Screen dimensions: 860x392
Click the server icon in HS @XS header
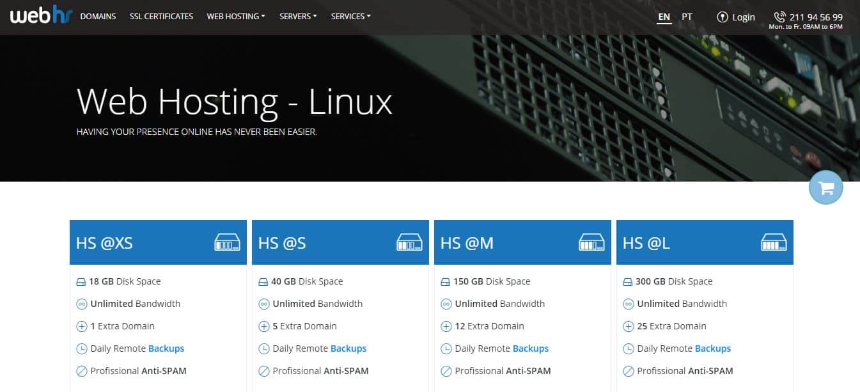tap(227, 242)
